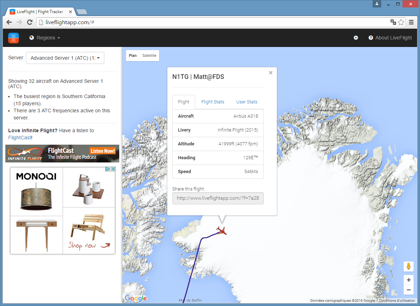Switch the map to Satellite view
This screenshot has height=306, width=420.
[x=149, y=56]
